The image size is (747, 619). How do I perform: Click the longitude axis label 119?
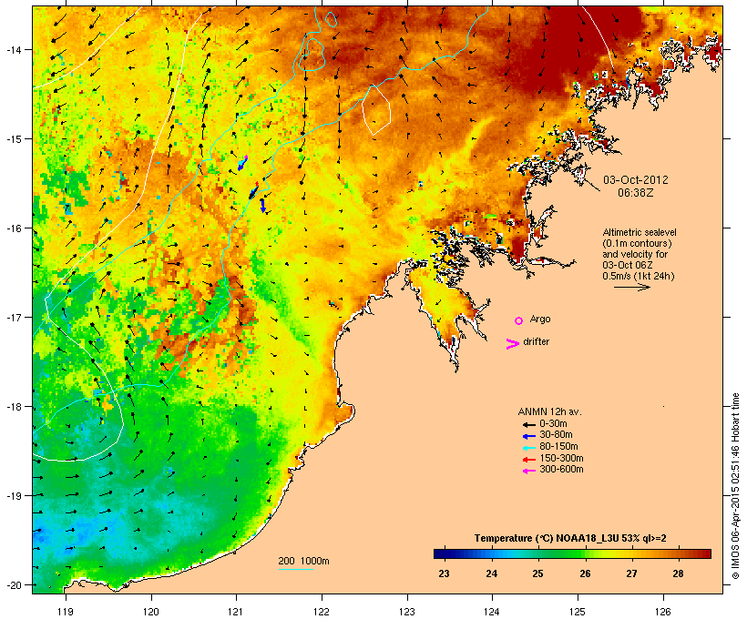click(66, 612)
